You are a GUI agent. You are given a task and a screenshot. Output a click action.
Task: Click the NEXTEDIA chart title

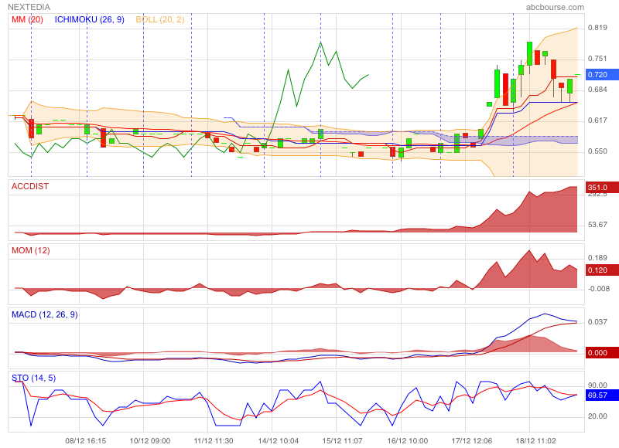point(29,7)
